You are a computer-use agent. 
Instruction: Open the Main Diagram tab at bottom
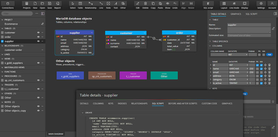56,134
